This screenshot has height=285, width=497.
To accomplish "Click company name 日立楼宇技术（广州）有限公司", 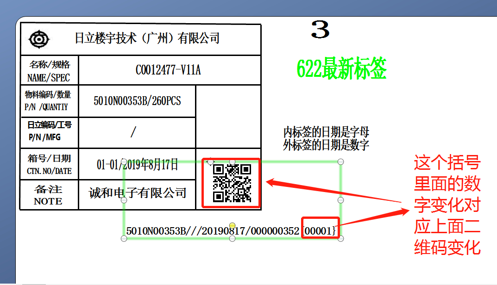I will 147,38.
